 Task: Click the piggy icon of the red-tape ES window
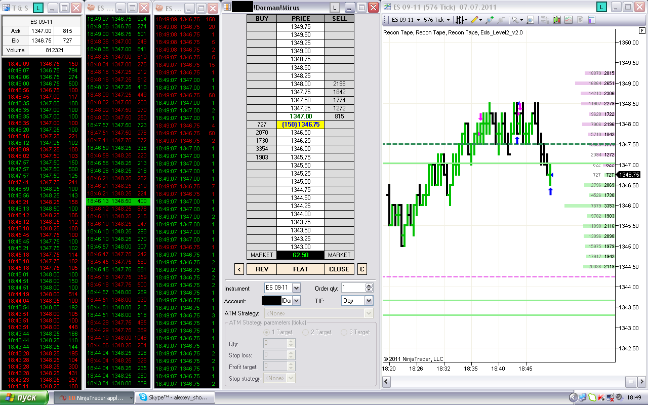pos(159,8)
